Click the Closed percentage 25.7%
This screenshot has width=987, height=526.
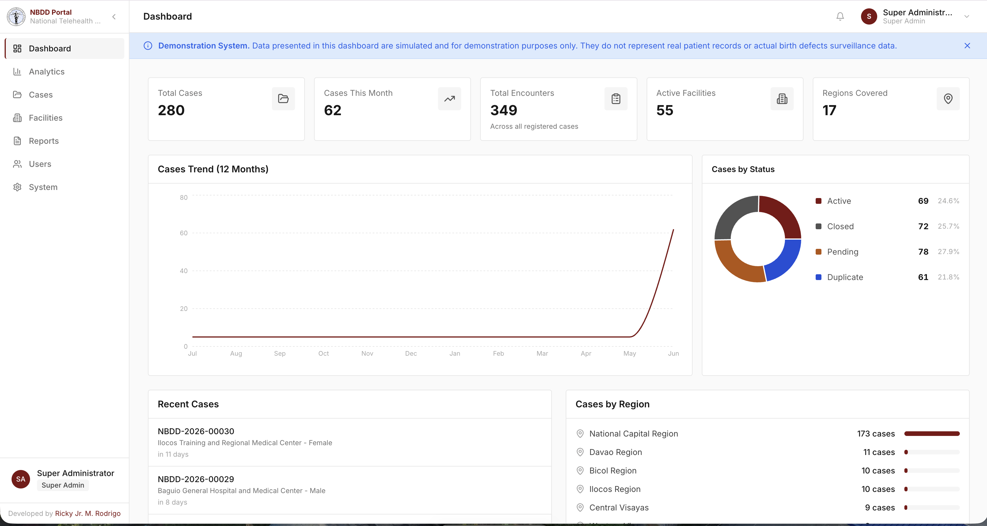[x=948, y=226]
